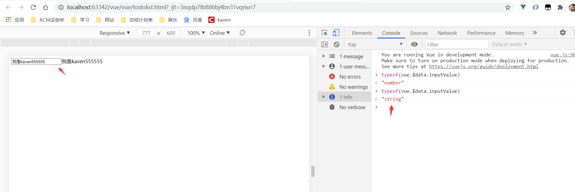Viewport: 575px width, 192px height.
Task: Click the browser back arrow
Action: click(x=8, y=7)
